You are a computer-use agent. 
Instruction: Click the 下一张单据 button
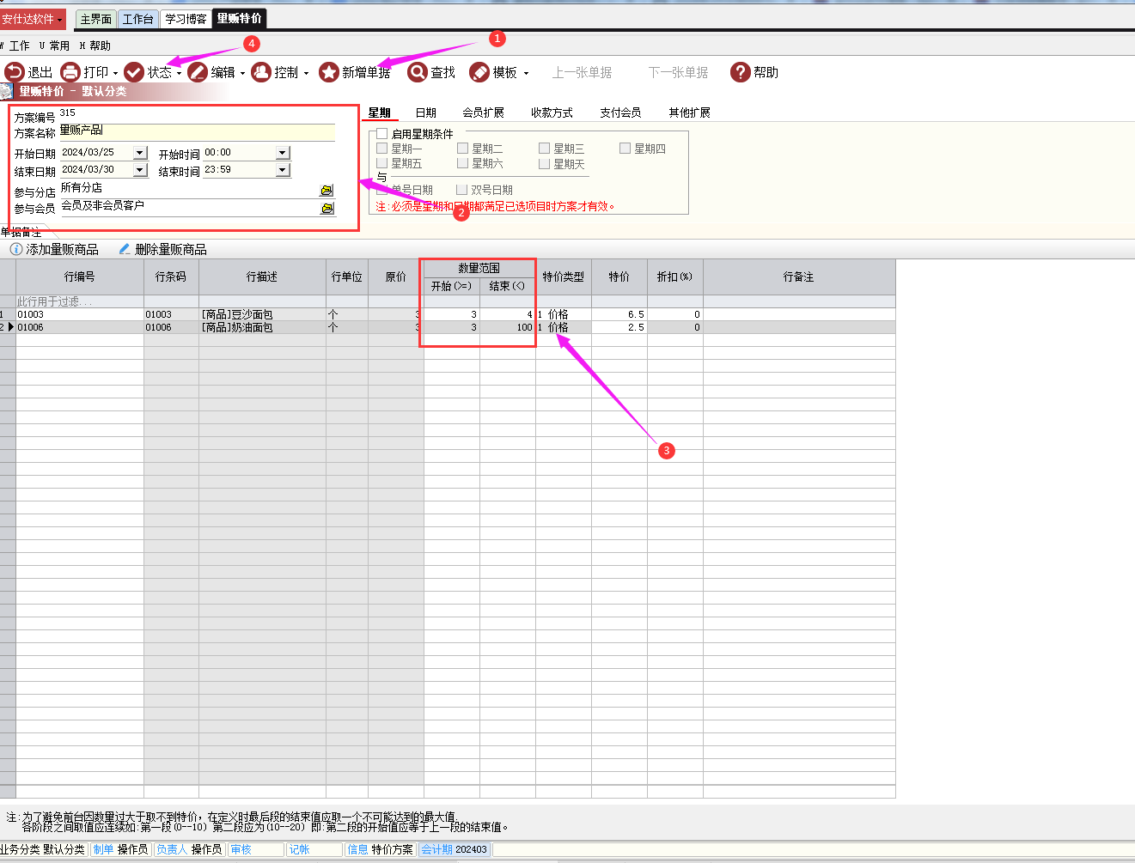(678, 72)
